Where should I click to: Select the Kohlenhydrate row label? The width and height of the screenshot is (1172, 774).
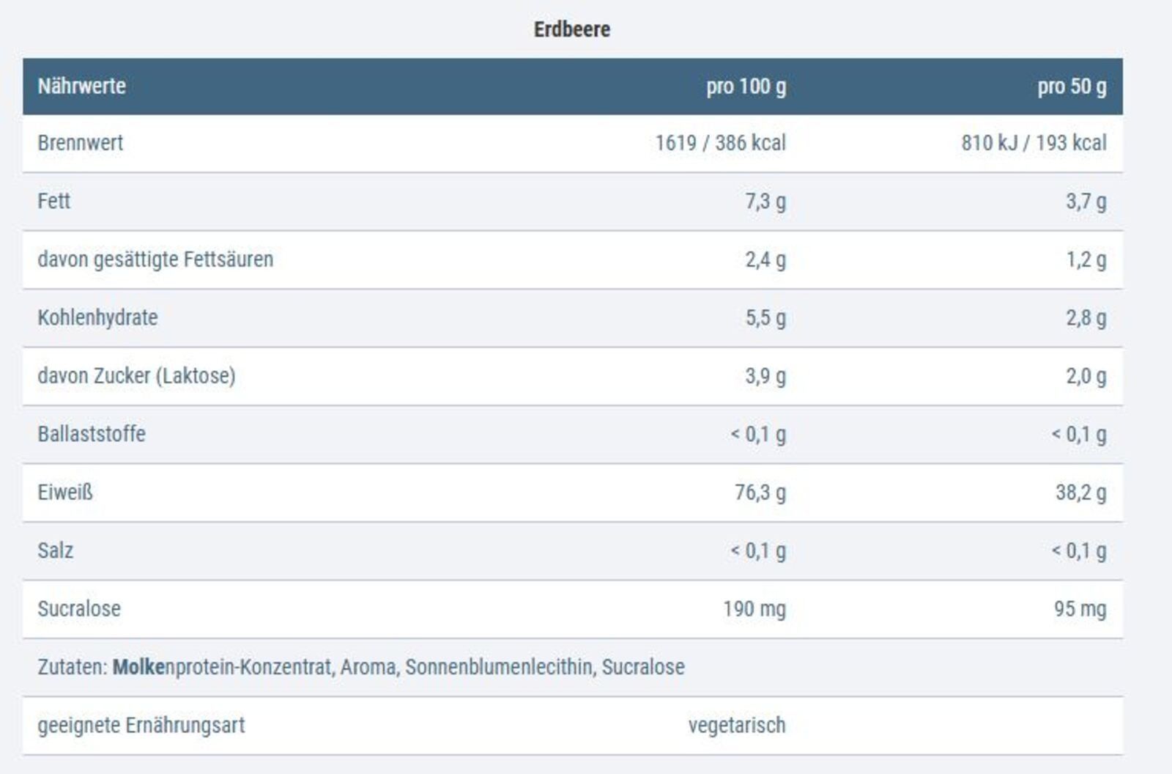click(x=97, y=317)
